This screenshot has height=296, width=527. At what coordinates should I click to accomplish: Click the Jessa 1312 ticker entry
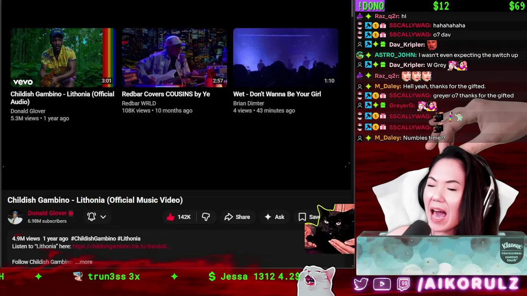click(254, 277)
